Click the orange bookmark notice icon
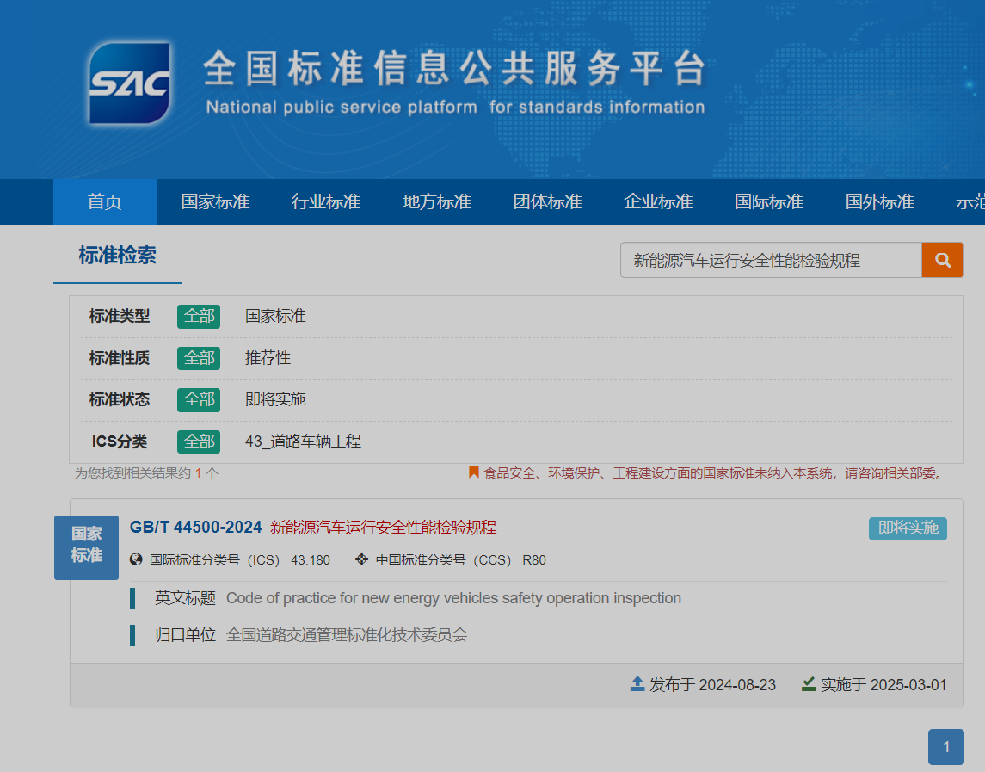Image resolution: width=985 pixels, height=772 pixels. click(x=474, y=472)
